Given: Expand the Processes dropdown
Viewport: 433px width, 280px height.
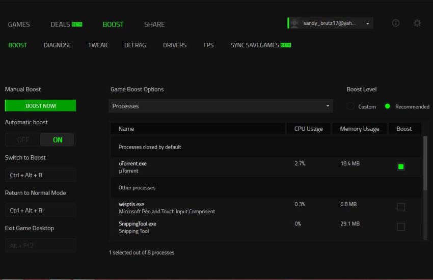Looking at the screenshot, I should click(x=221, y=106).
